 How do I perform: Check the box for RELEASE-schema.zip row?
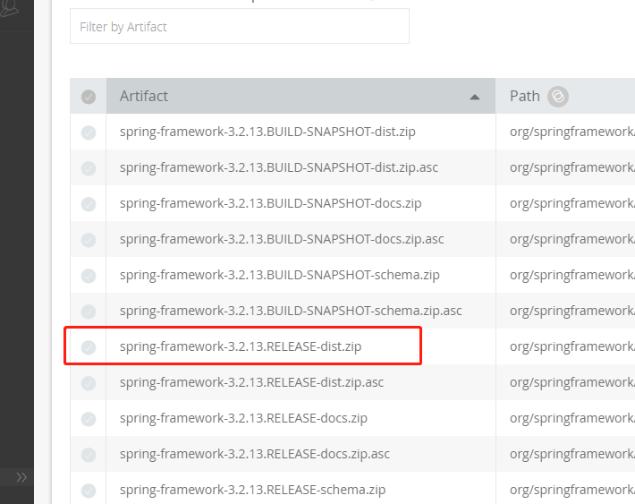click(x=89, y=491)
